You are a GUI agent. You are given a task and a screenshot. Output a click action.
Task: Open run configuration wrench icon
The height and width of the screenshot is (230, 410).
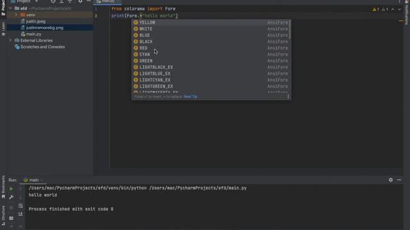(x=12, y=197)
